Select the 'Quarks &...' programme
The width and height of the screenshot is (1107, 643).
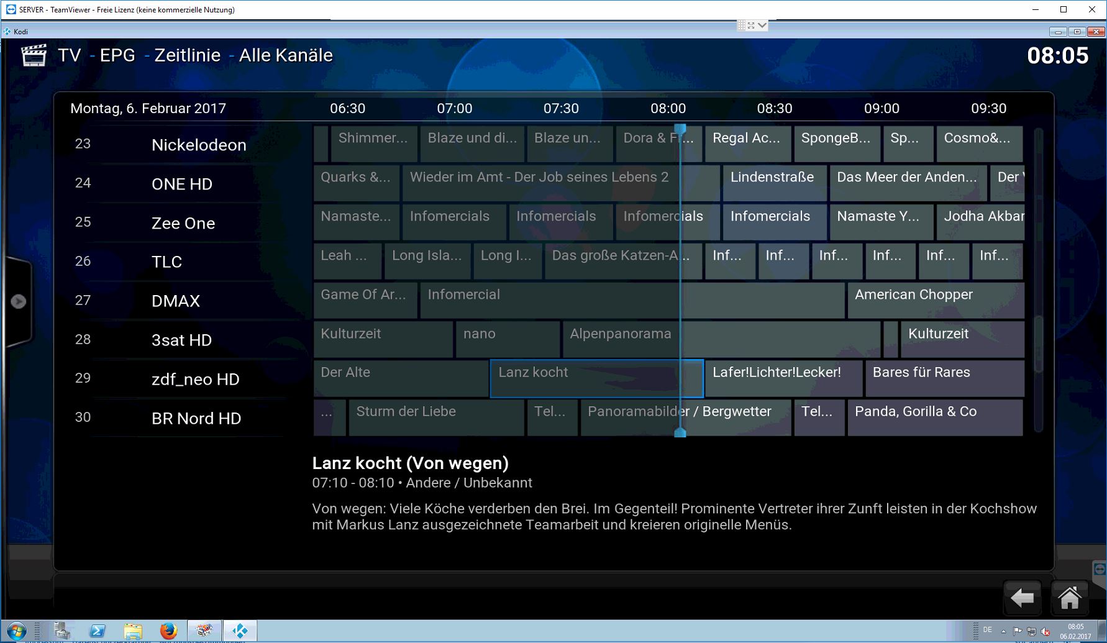(357, 183)
